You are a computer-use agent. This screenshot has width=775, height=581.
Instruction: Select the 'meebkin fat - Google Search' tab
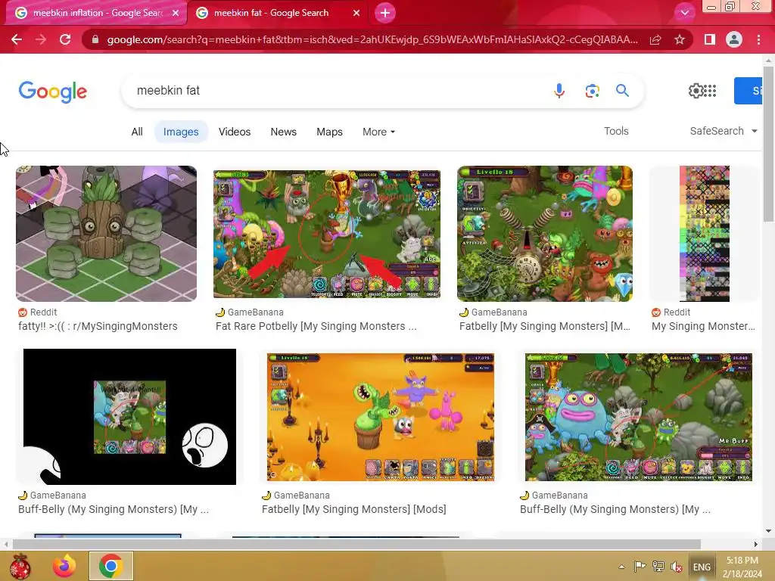pos(279,14)
